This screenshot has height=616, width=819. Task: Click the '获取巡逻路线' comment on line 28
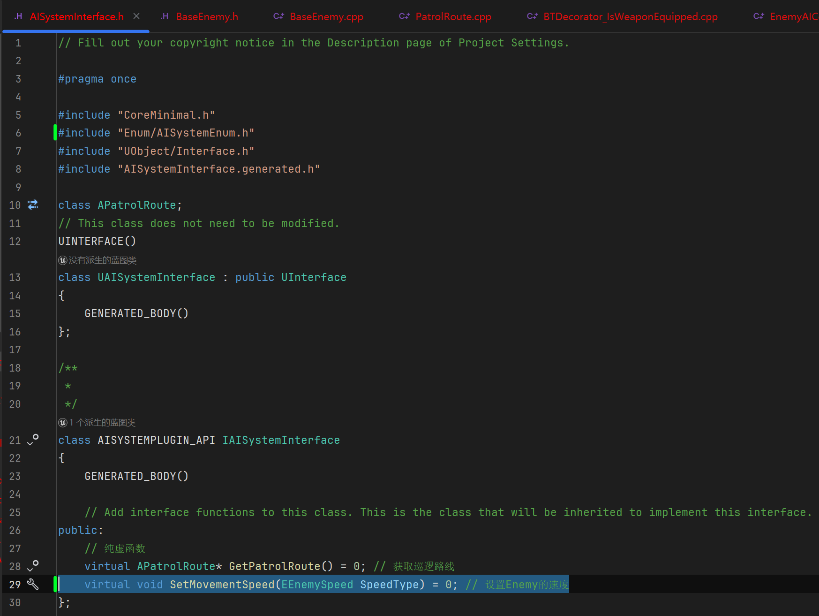coord(414,566)
